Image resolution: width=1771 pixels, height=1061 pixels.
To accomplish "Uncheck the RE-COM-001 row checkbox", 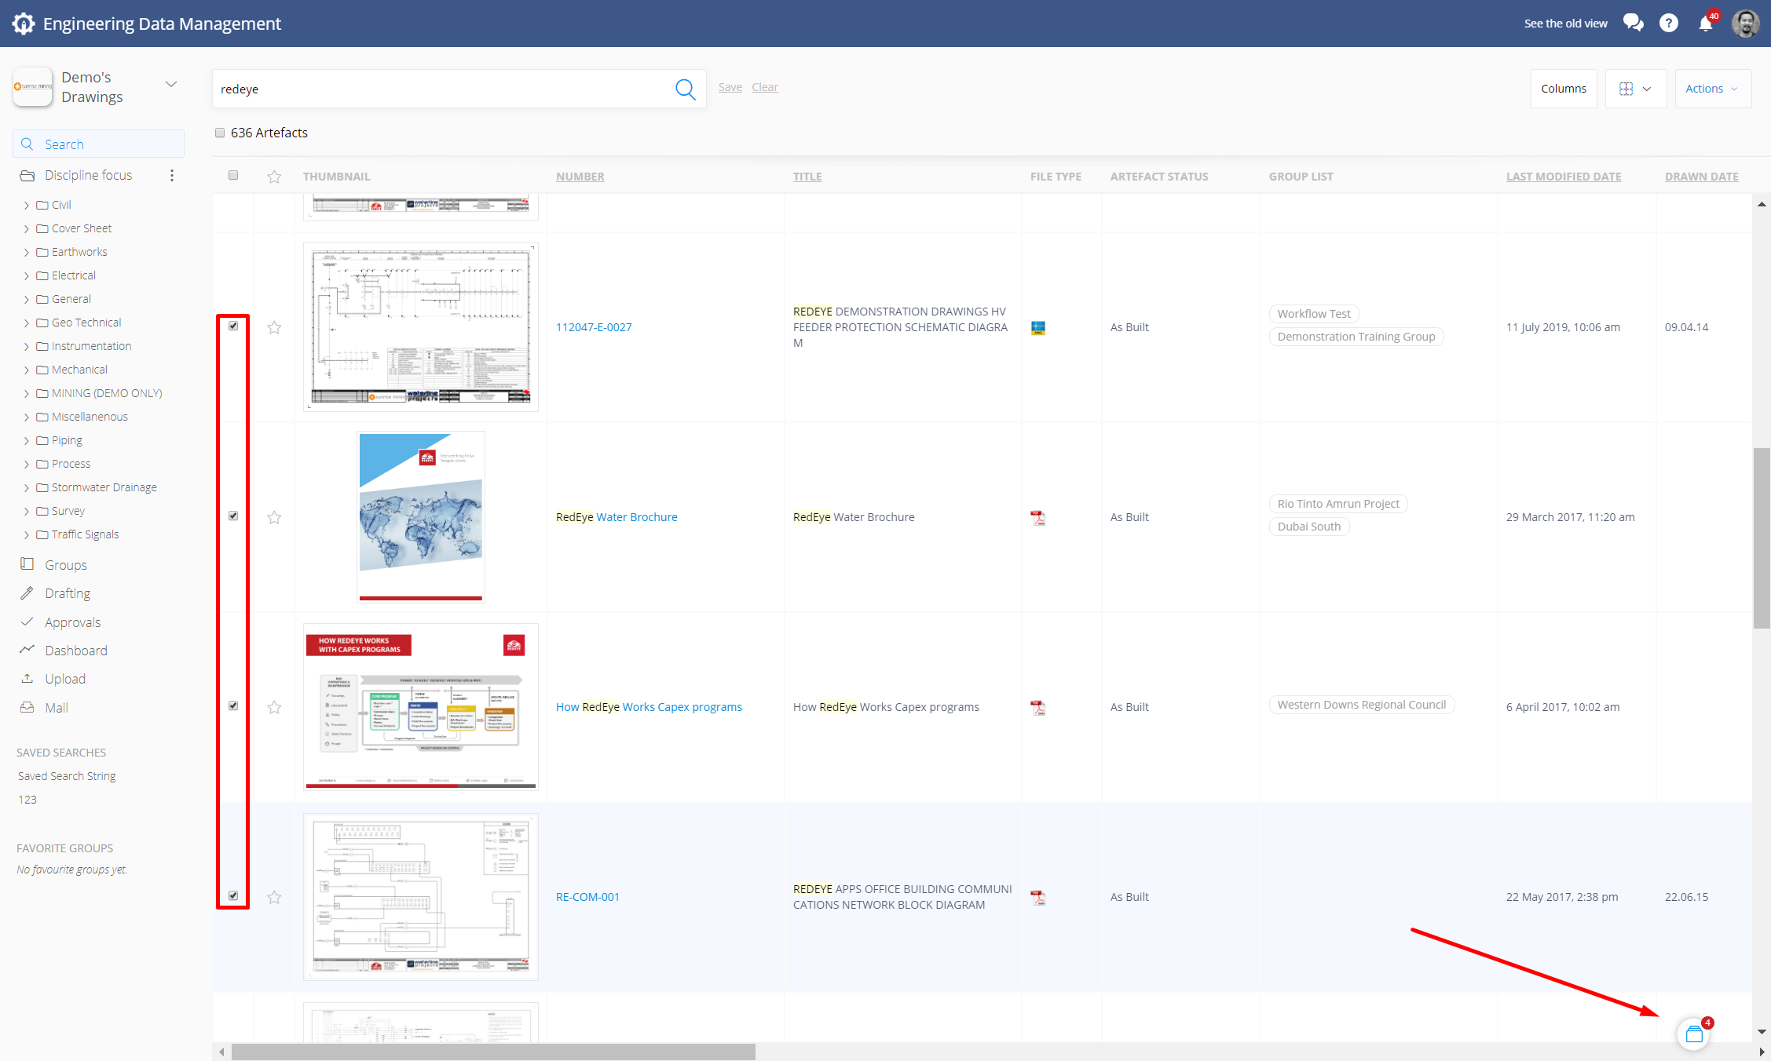I will point(233,895).
